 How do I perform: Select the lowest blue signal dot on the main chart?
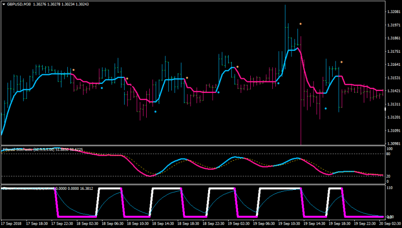155,111
